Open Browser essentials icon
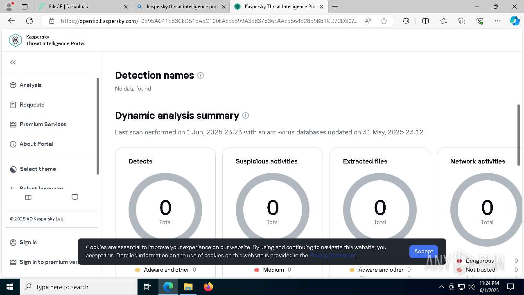The image size is (524, 295). click(480, 21)
